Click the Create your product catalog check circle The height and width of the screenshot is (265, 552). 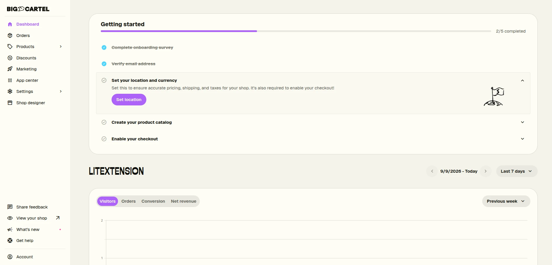click(104, 122)
